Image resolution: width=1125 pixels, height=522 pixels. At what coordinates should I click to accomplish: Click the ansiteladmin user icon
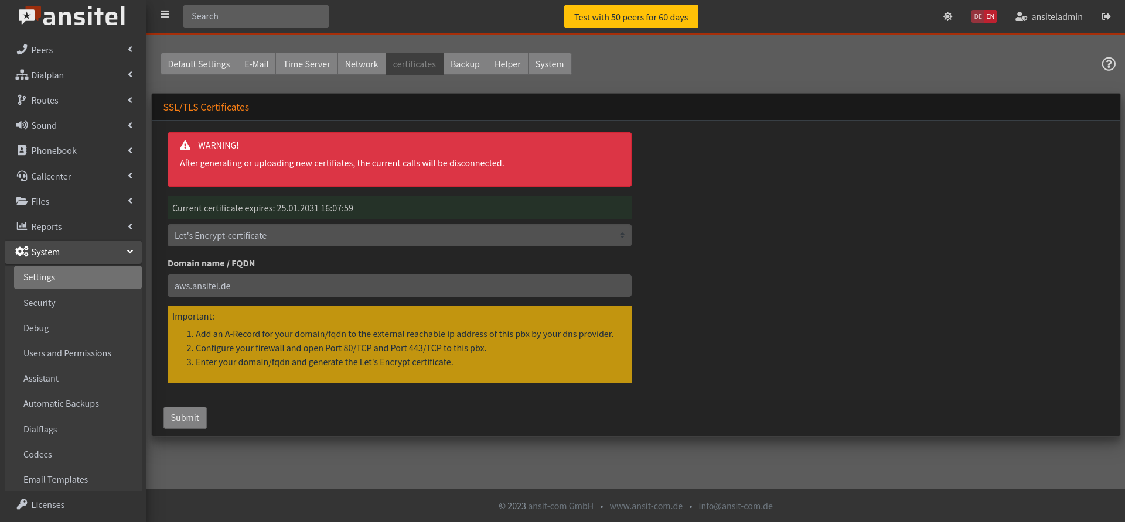point(1021,17)
